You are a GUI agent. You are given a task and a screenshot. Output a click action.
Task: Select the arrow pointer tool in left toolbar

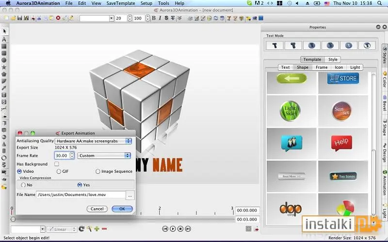(x=4, y=31)
